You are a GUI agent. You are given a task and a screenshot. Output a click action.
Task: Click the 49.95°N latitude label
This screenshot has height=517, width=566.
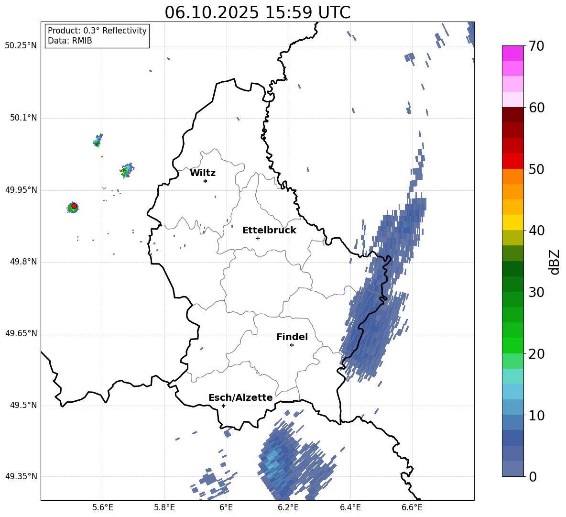pos(21,190)
